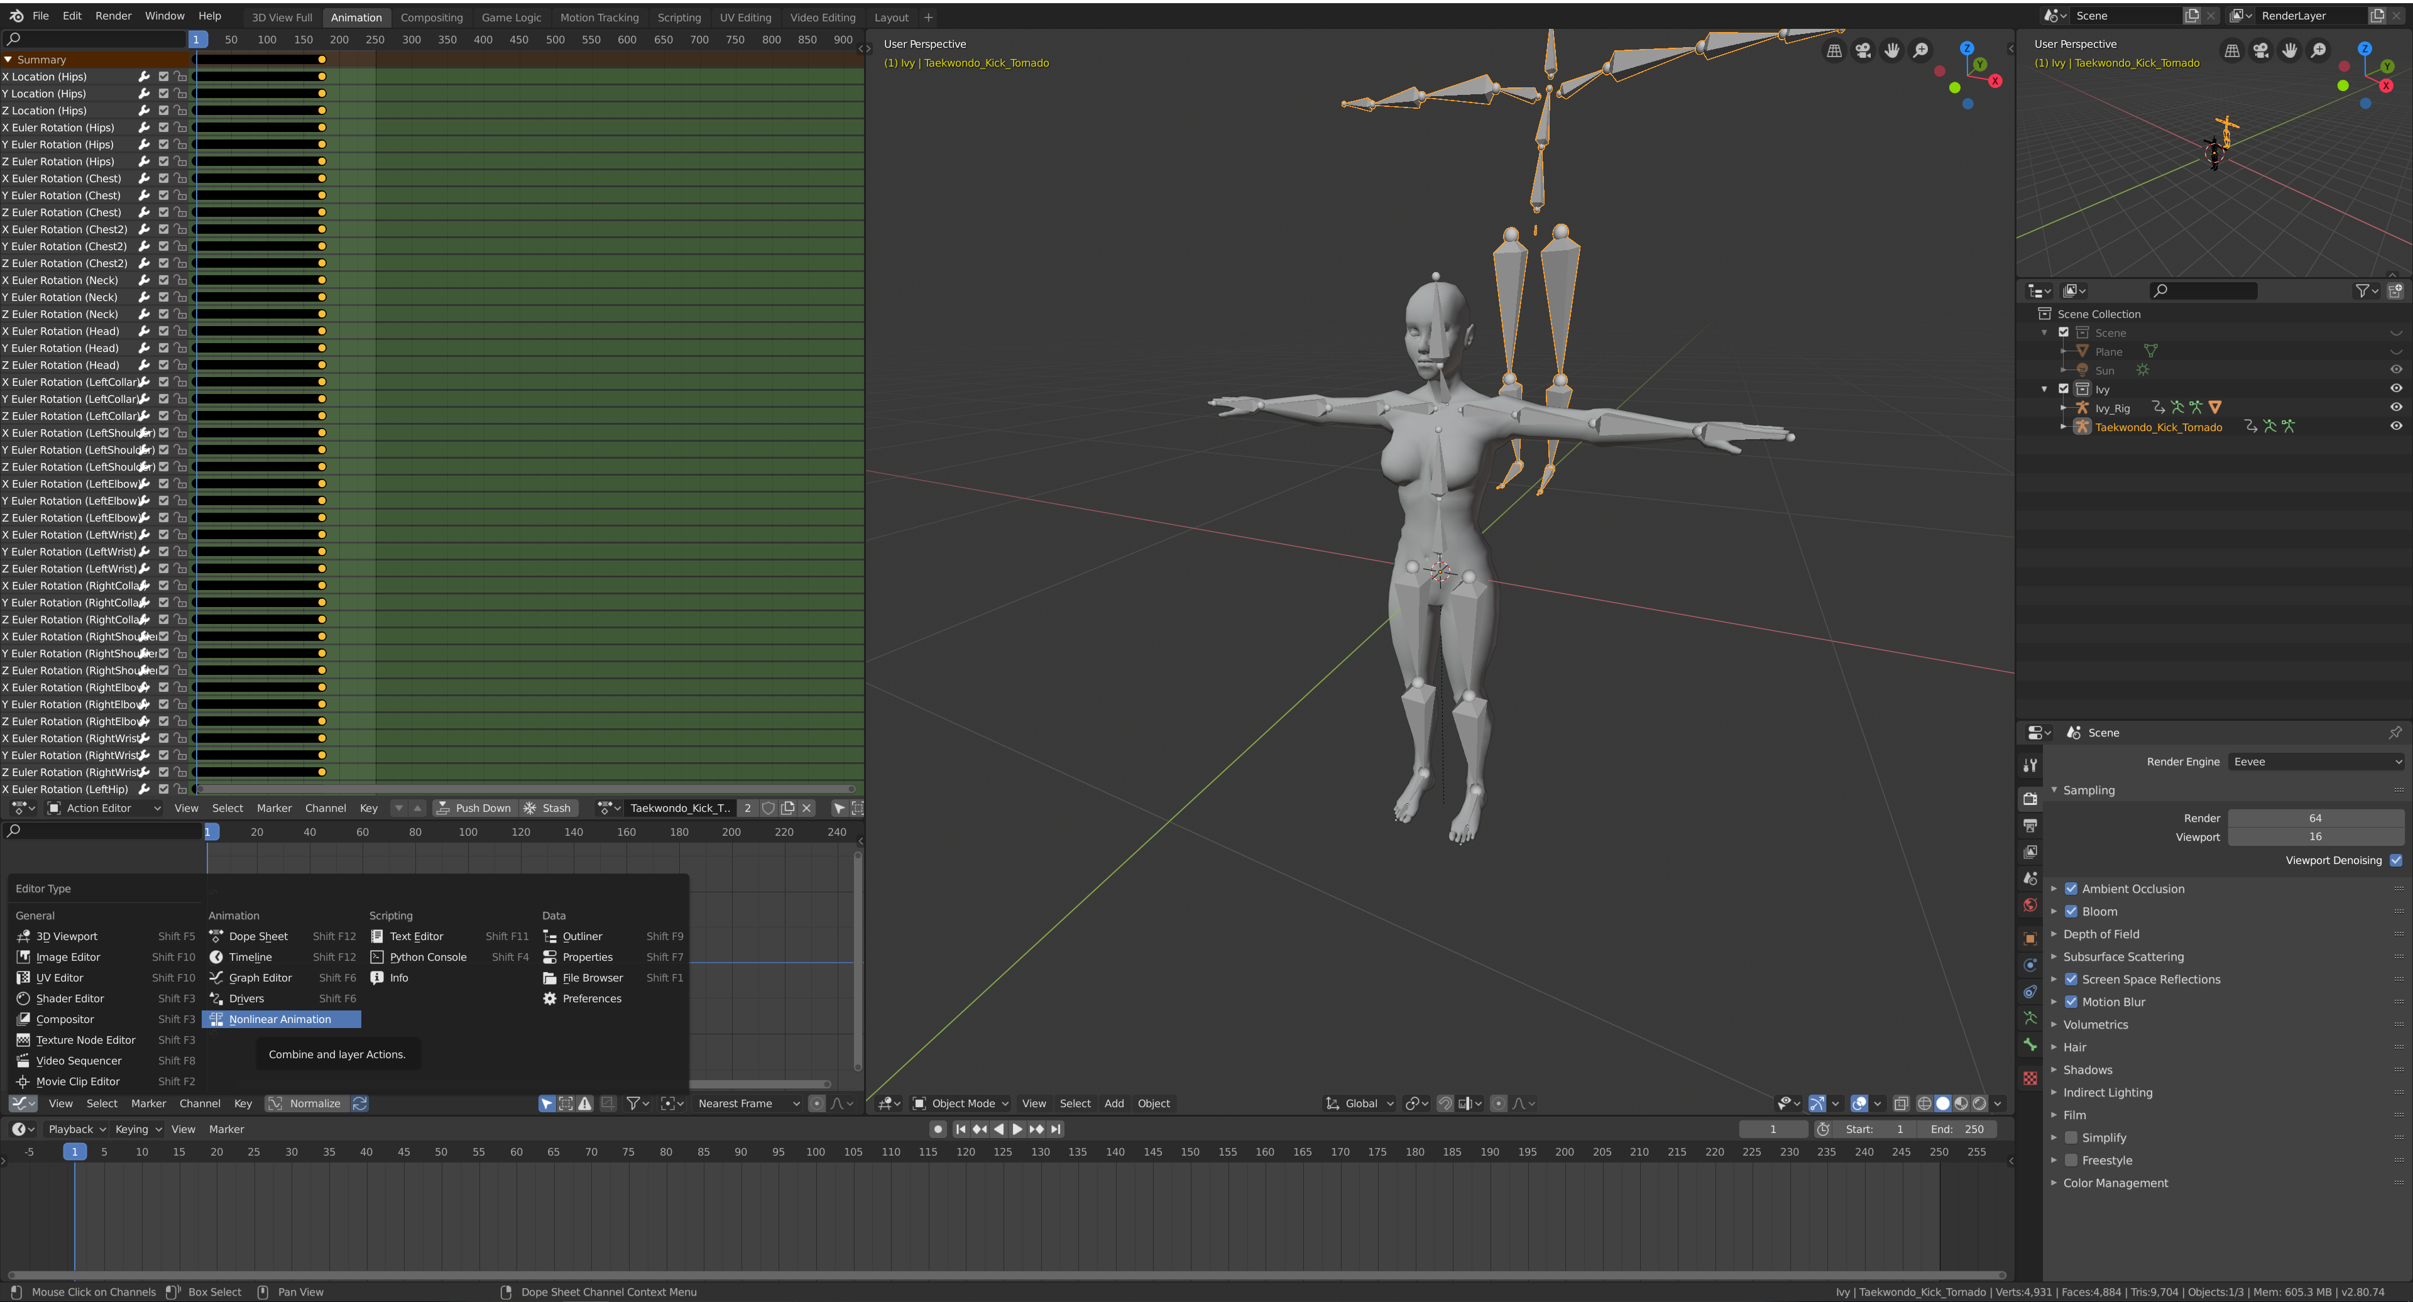Collapse the Summary channel row
2413x1302 pixels.
click(8, 60)
